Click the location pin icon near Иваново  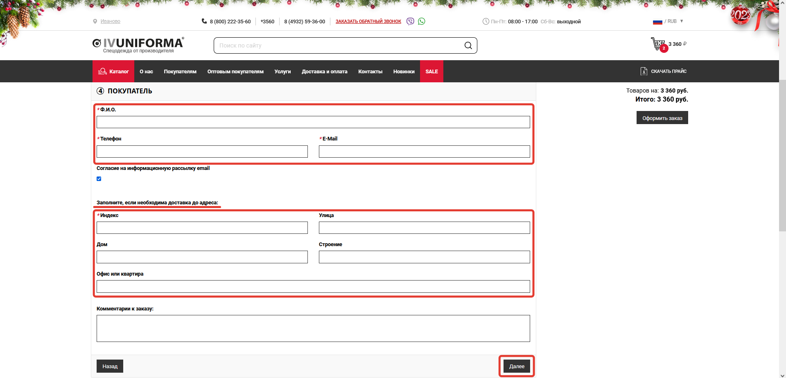point(95,21)
